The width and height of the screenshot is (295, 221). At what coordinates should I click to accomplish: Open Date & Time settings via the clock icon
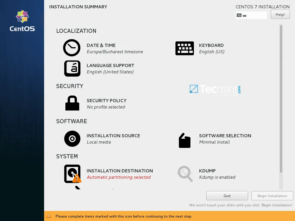(x=72, y=48)
